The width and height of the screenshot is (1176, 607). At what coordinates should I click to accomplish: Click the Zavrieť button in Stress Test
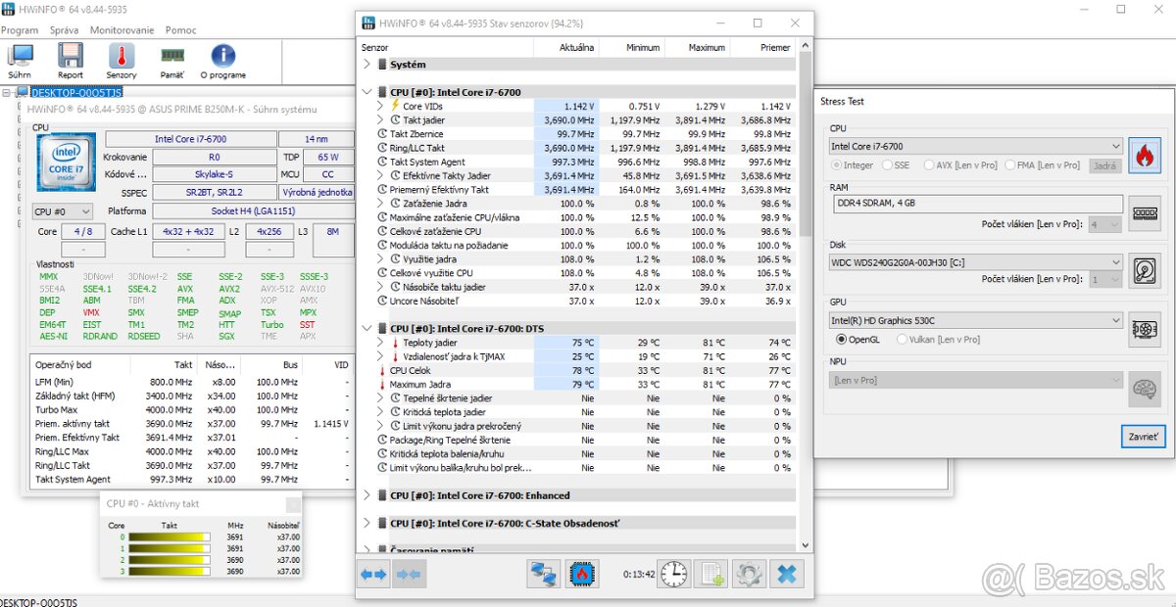pyautogui.click(x=1143, y=437)
